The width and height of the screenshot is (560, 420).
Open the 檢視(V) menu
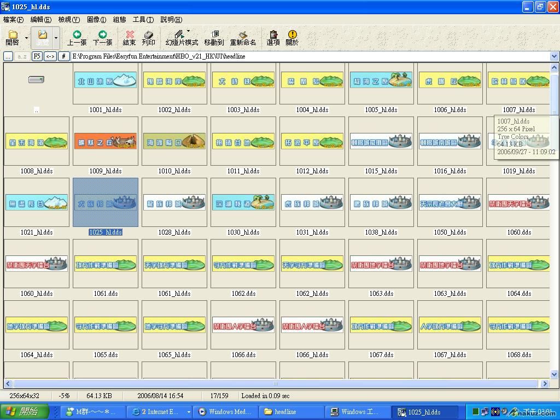tap(69, 20)
